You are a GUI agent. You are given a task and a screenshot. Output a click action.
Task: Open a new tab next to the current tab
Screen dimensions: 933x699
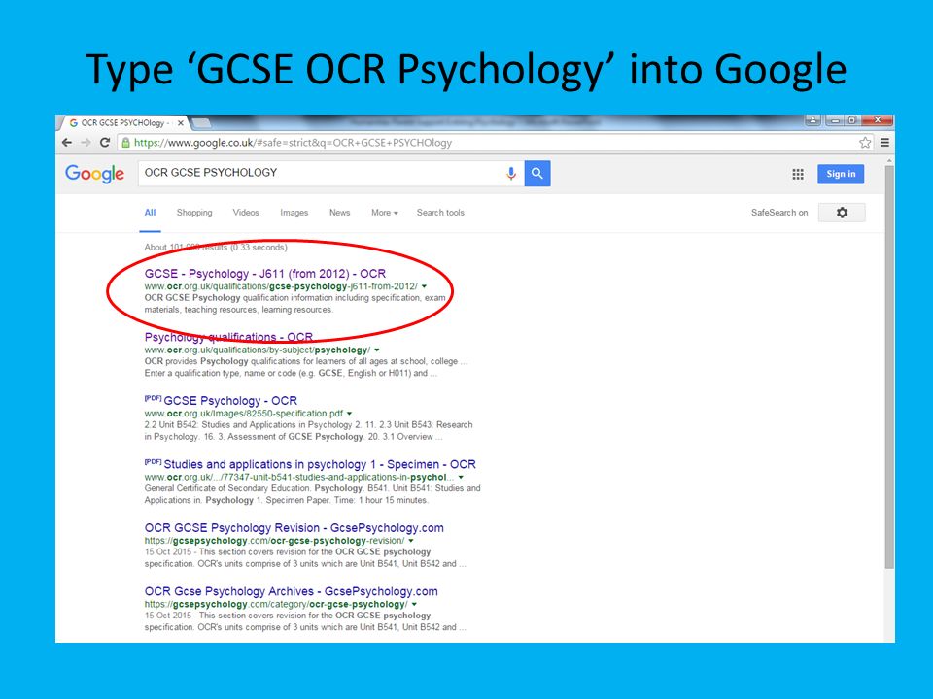tap(201, 123)
